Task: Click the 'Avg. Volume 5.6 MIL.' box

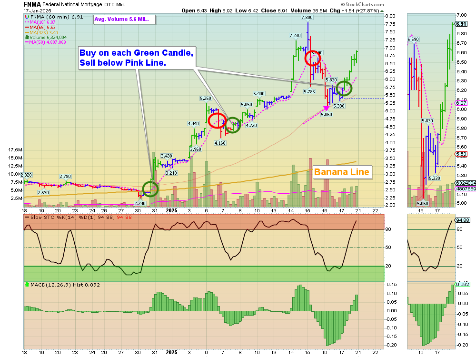Action: click(124, 20)
